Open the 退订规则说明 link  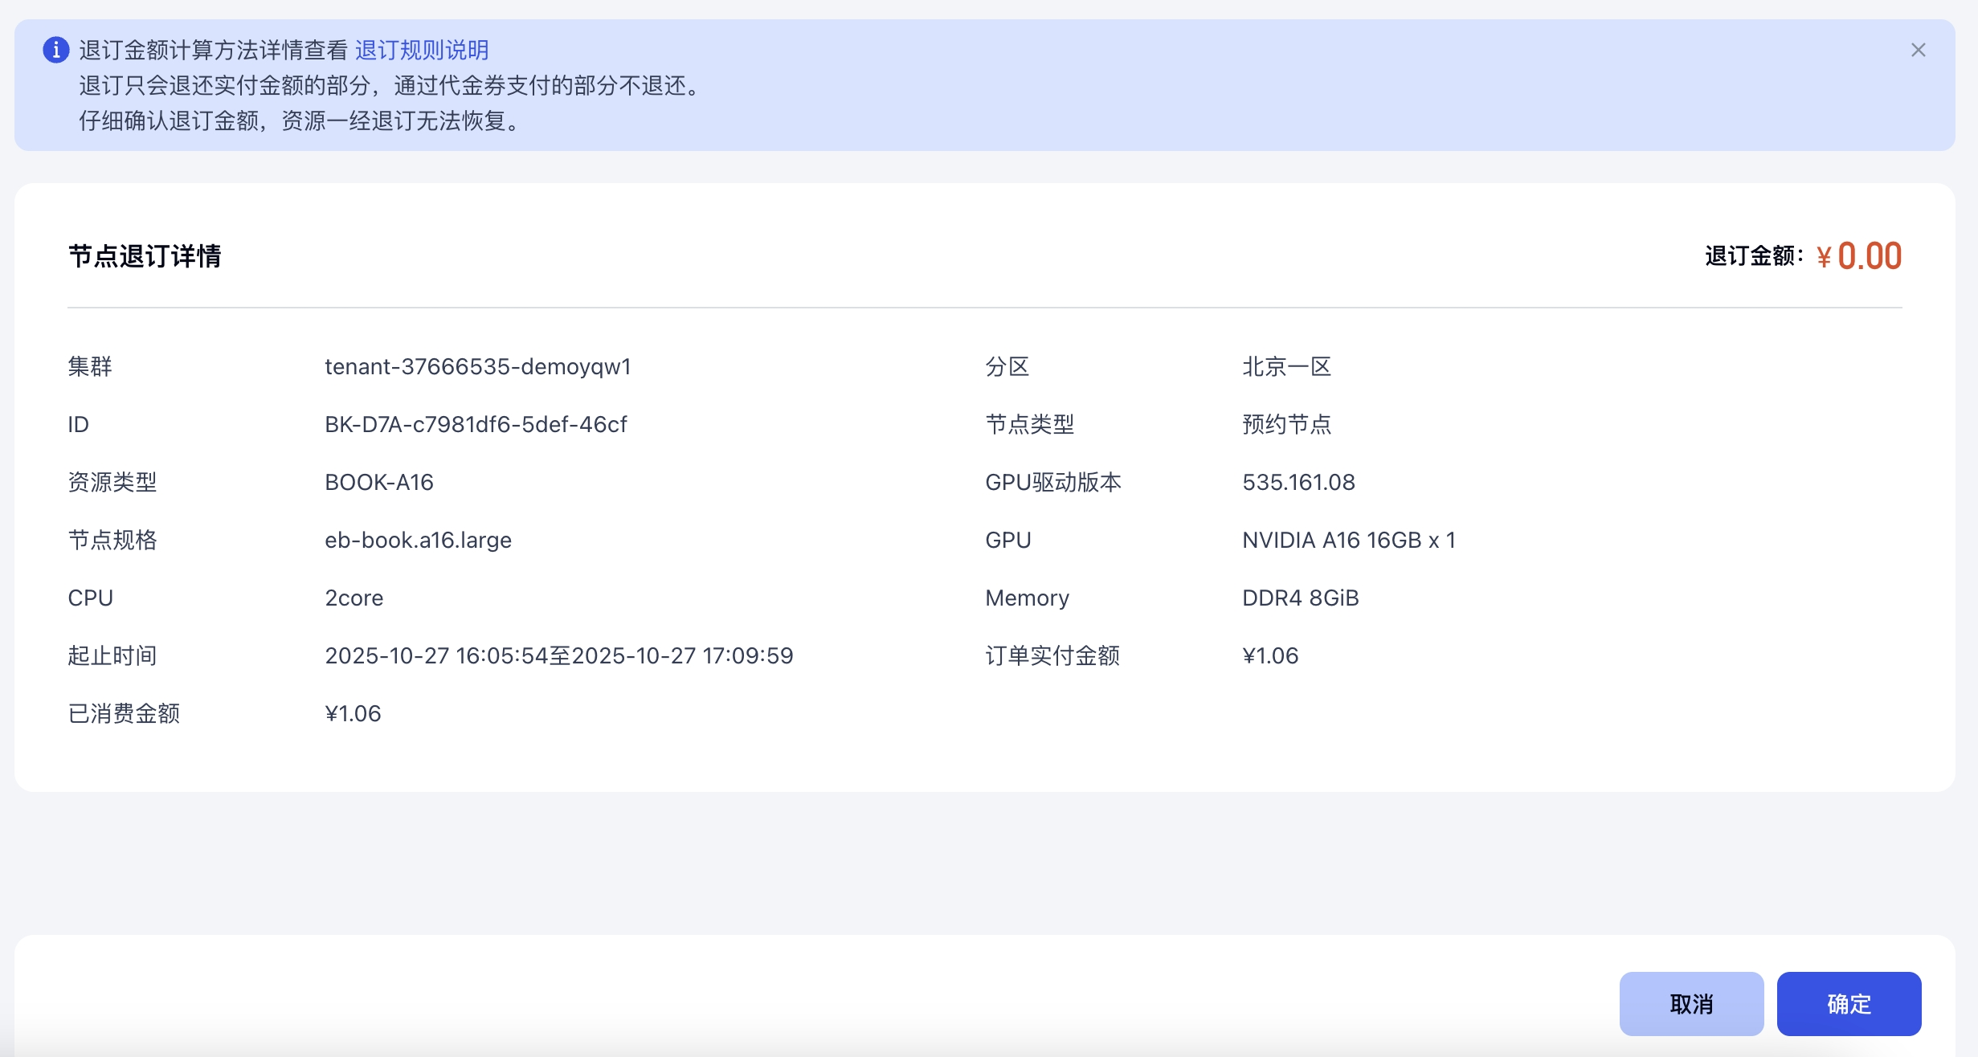click(x=422, y=50)
